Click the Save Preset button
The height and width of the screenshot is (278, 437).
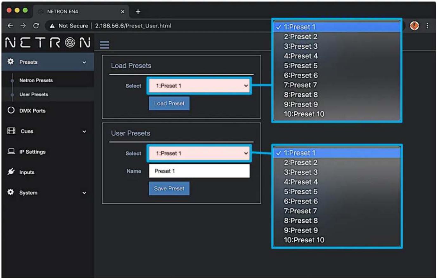point(169,188)
